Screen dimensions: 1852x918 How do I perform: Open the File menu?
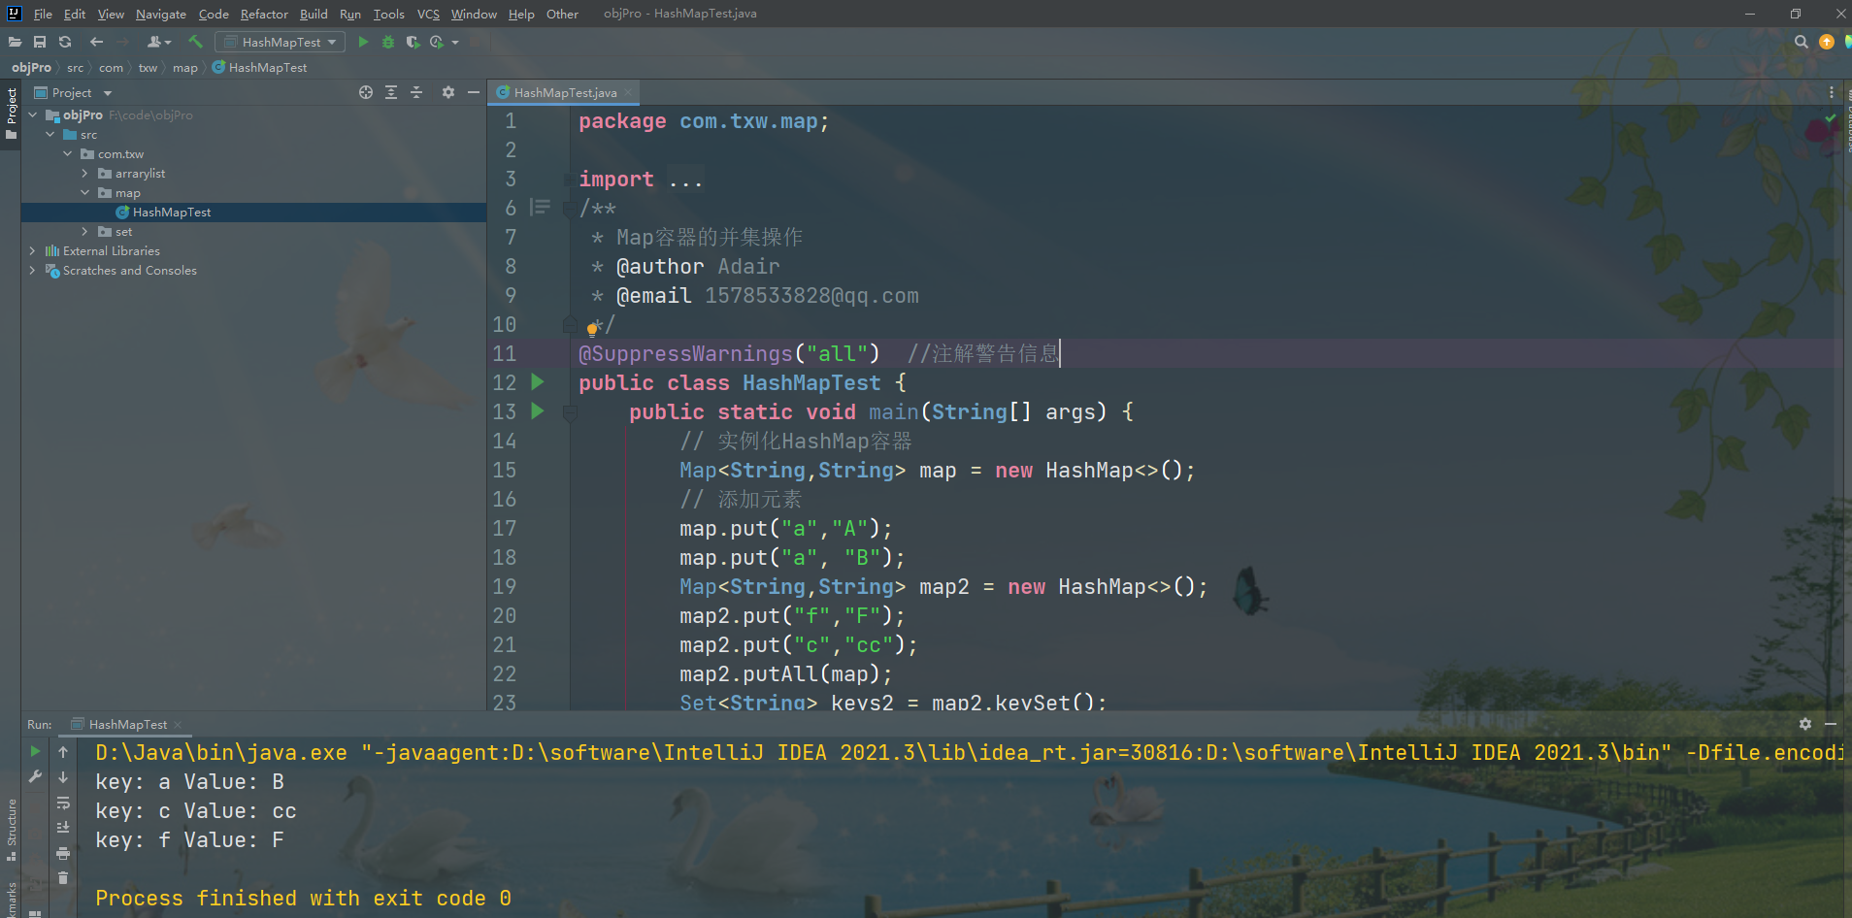tap(43, 14)
